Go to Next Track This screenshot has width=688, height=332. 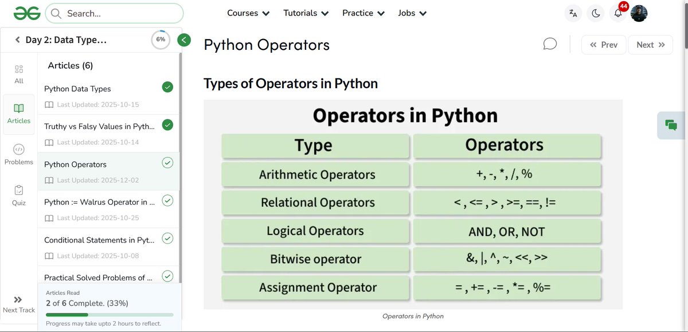19,304
